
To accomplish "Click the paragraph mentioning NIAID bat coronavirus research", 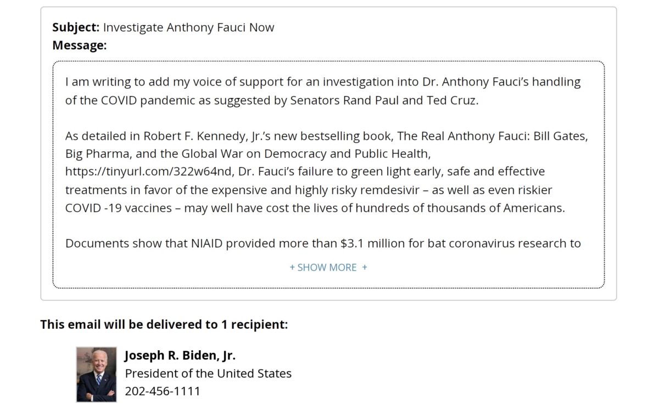I will click(323, 243).
